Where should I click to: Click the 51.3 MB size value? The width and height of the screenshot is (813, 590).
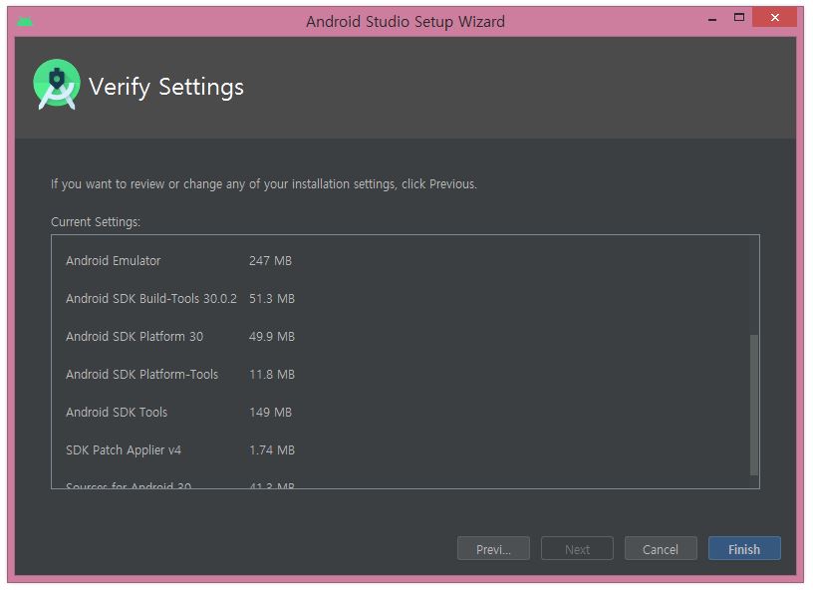(x=272, y=298)
